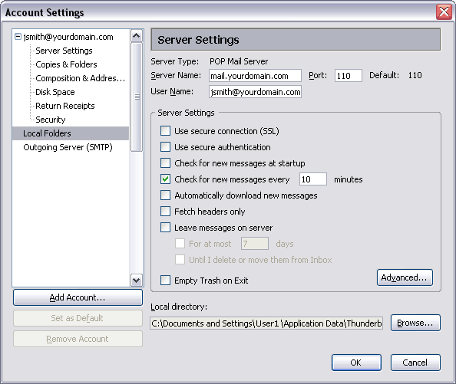The width and height of the screenshot is (456, 384).
Task: Click the account list scroll up arrow
Action: pos(137,36)
